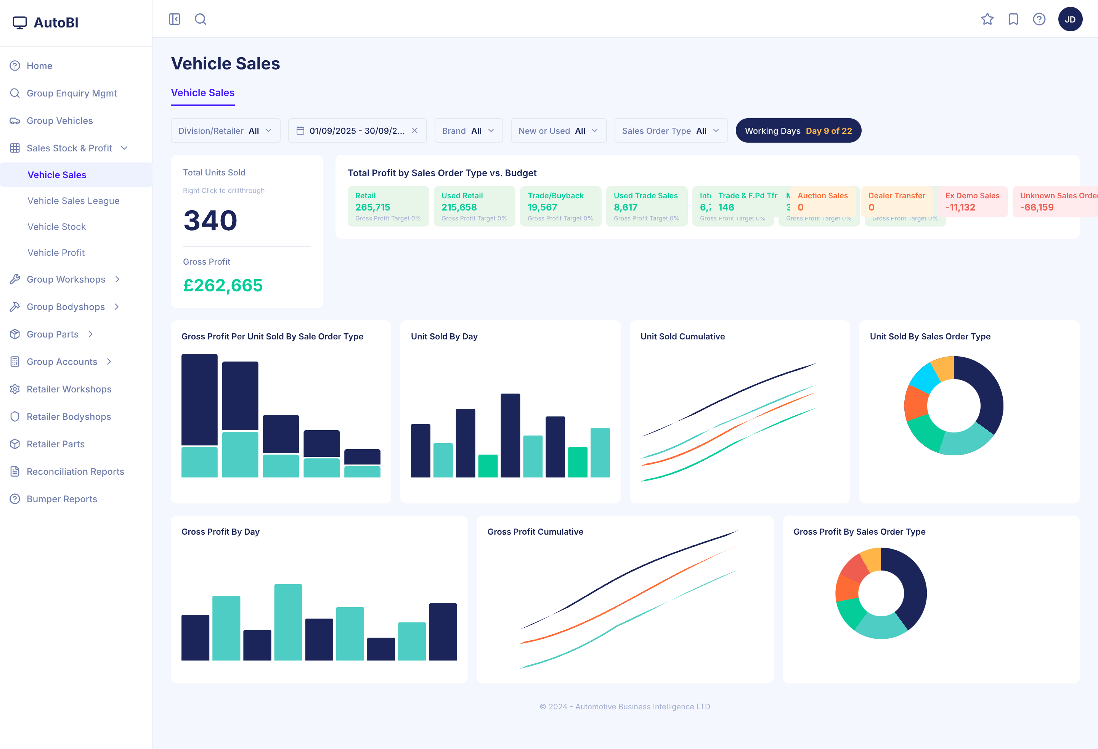Open Vehicle Sales League page

pyautogui.click(x=73, y=201)
